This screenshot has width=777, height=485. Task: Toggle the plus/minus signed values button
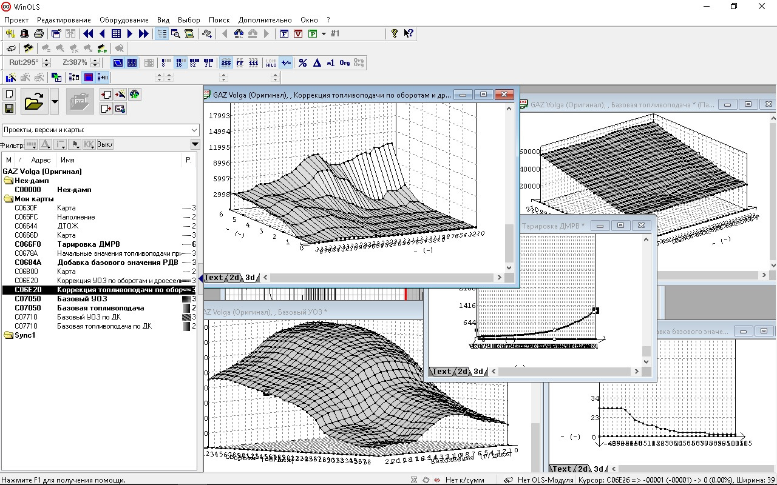286,62
